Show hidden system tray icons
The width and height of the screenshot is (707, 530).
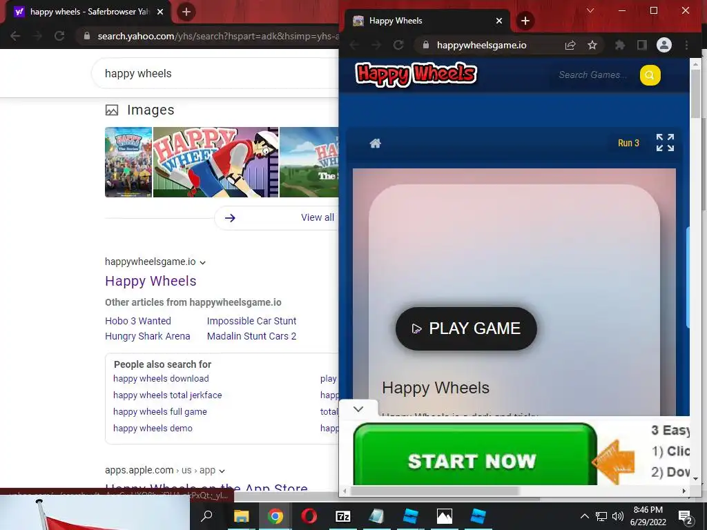click(584, 516)
